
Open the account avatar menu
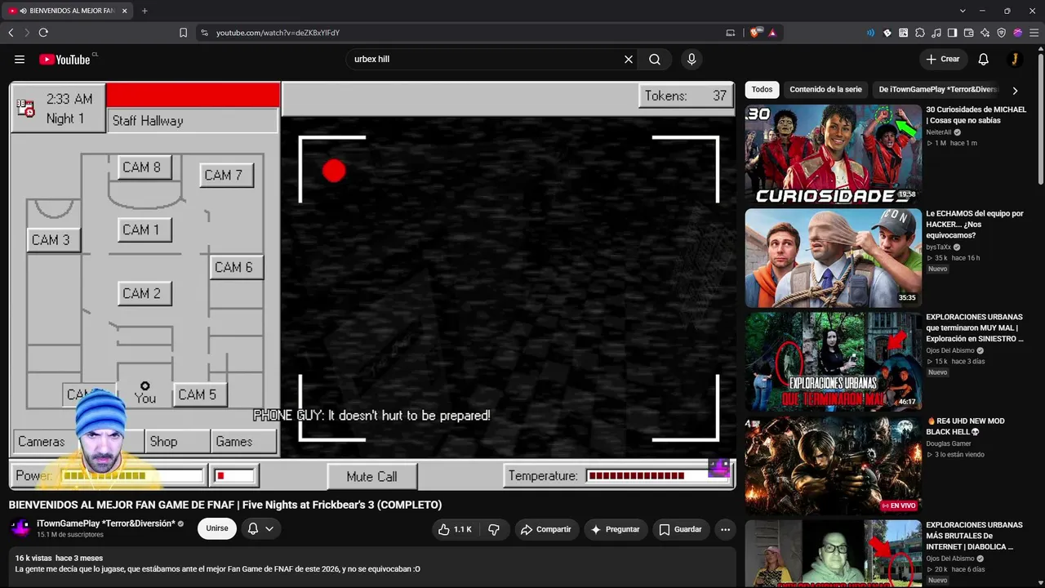1015,59
